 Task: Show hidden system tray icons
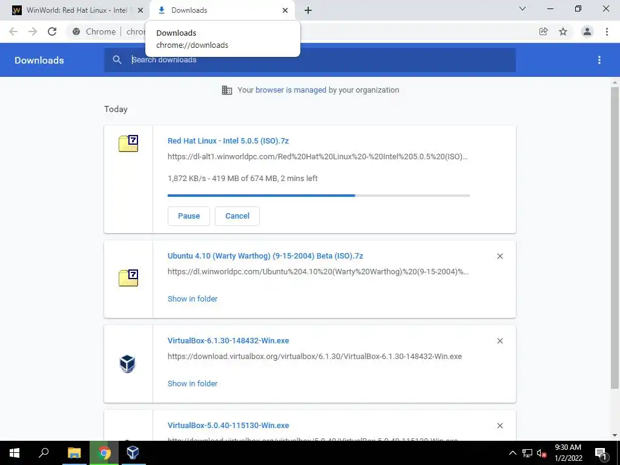point(512,453)
